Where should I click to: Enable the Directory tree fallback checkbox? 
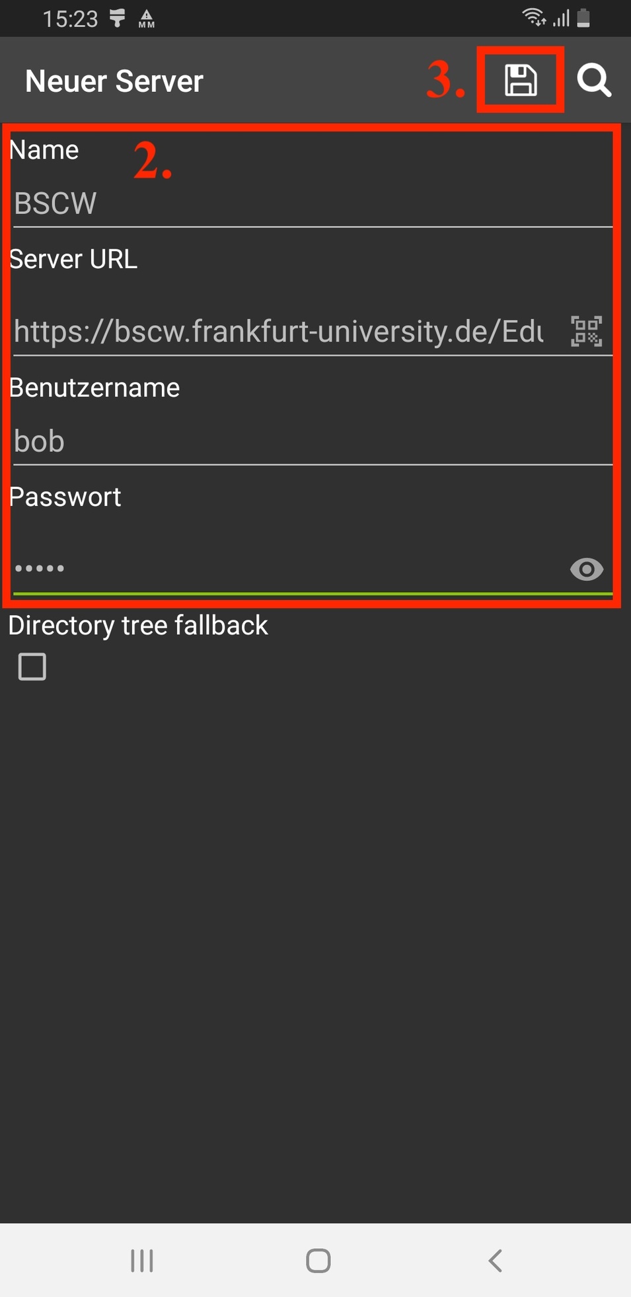(32, 667)
